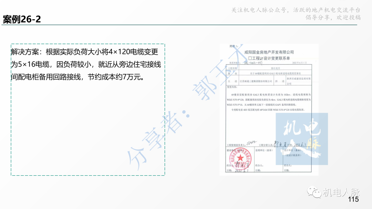Click the header line 关注机电人脉公众号

point(296,10)
